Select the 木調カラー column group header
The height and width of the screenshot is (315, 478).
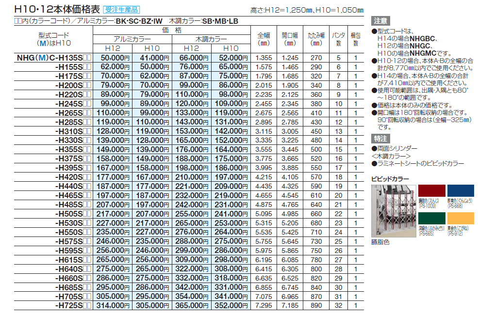point(211,39)
